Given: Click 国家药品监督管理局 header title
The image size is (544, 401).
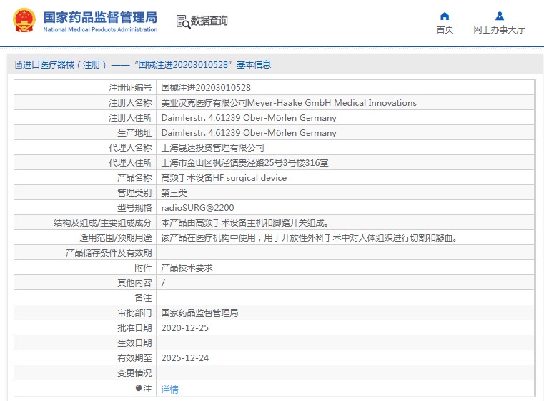Looking at the screenshot, I should (x=100, y=17).
